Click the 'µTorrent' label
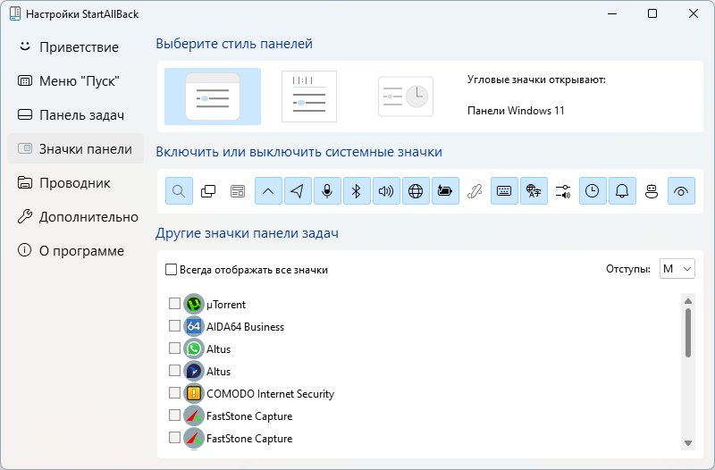 (226, 304)
